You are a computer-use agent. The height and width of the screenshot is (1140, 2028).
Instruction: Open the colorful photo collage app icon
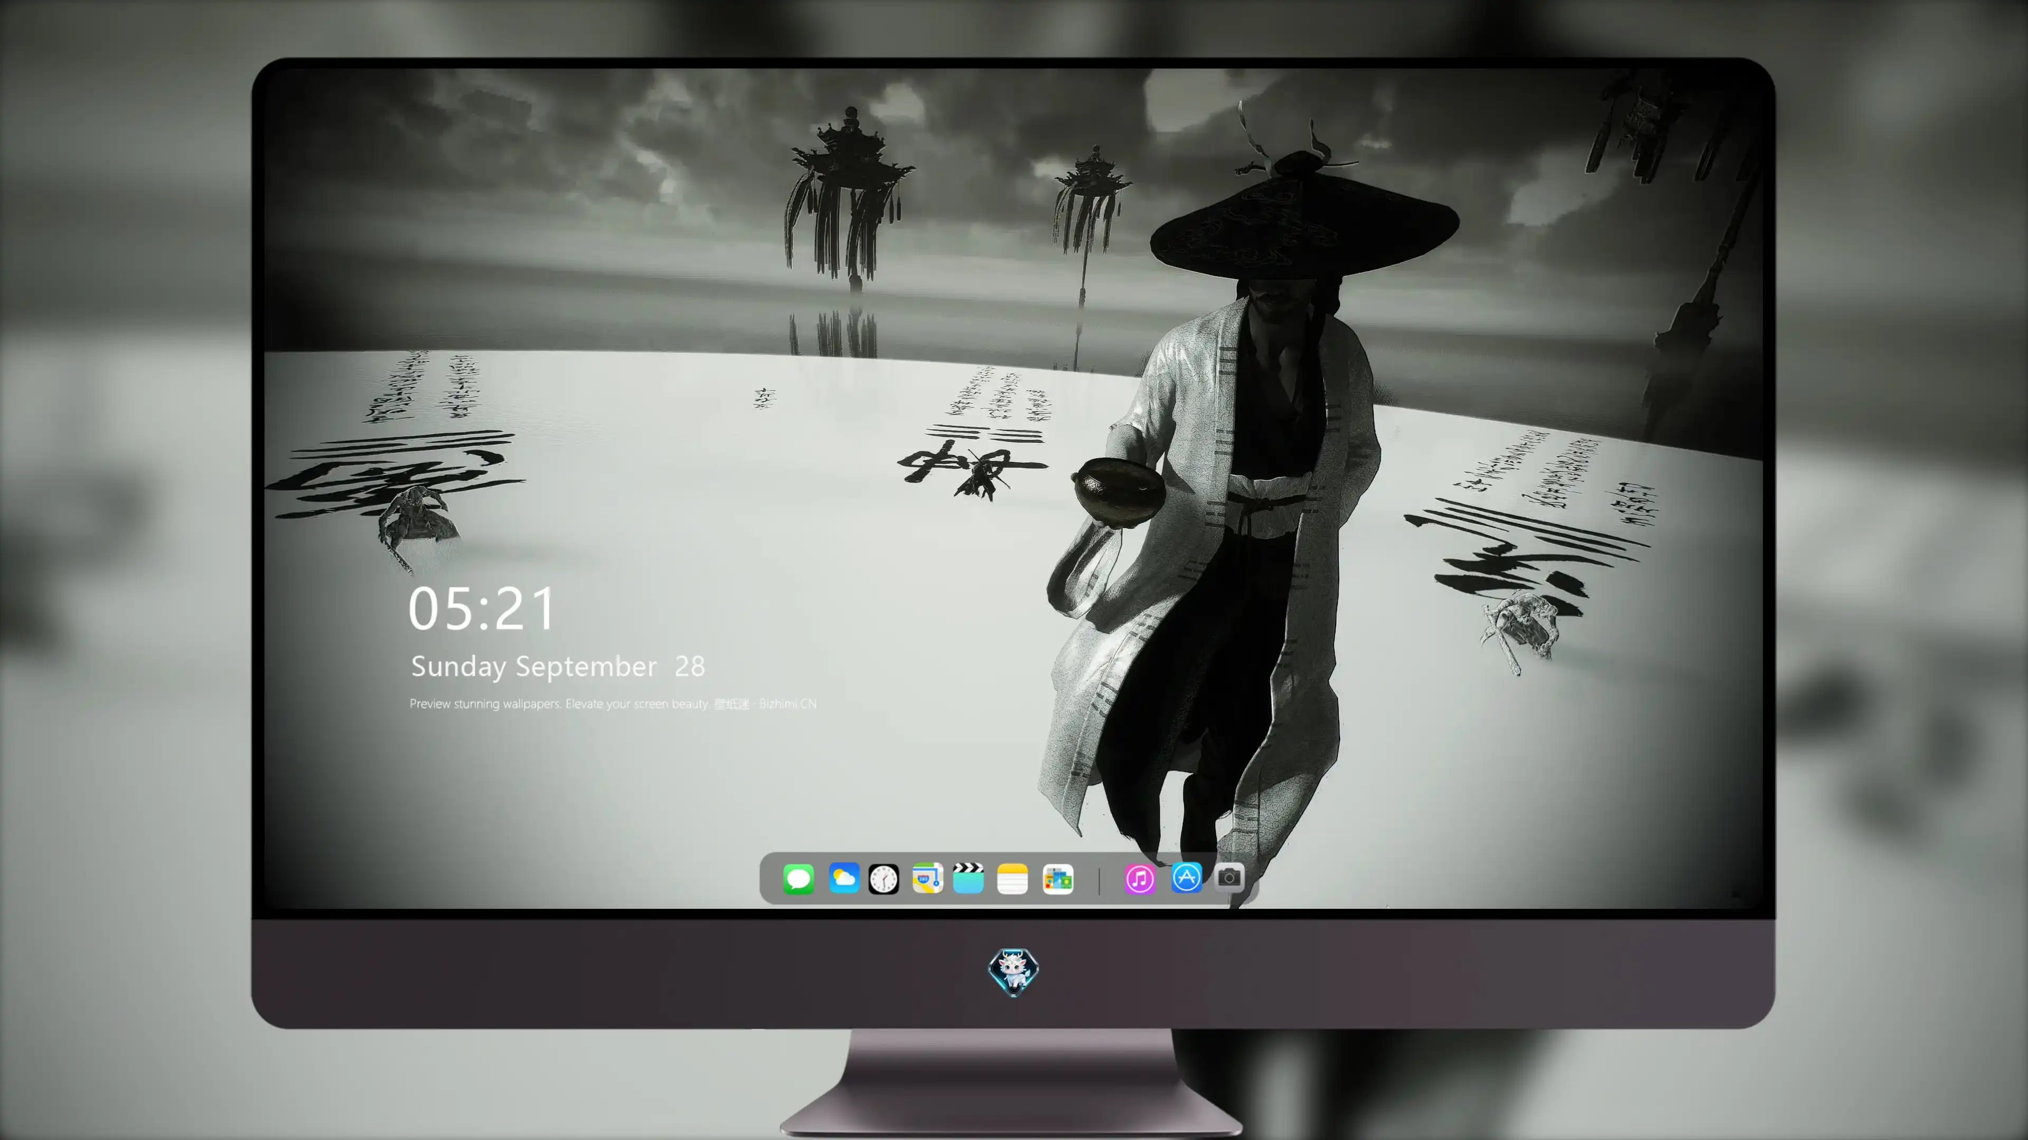[x=1058, y=879]
